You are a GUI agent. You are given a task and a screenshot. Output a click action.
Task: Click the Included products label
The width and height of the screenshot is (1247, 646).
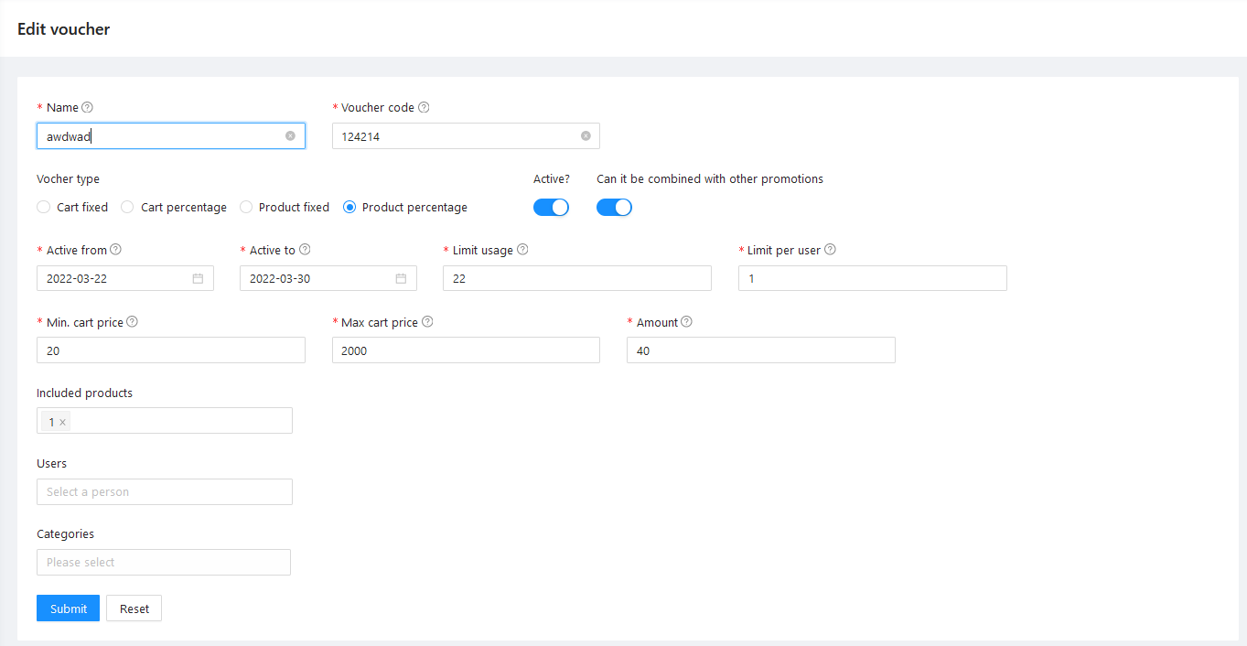(x=84, y=393)
